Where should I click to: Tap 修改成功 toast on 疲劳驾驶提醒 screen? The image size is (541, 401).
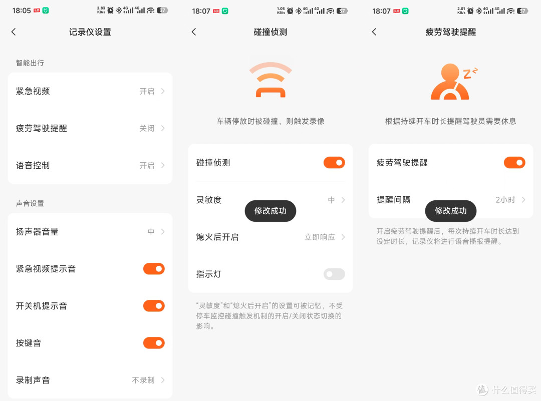point(451,211)
